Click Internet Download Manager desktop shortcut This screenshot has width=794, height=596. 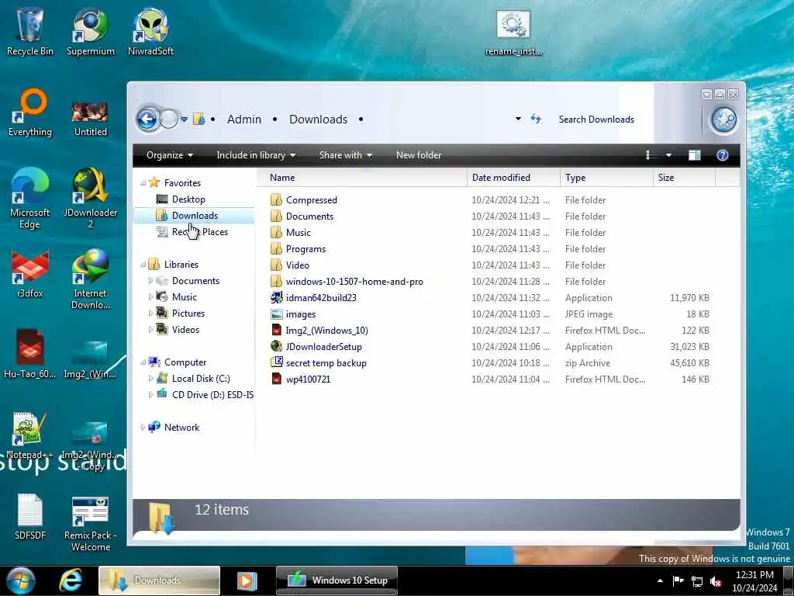coord(90,279)
